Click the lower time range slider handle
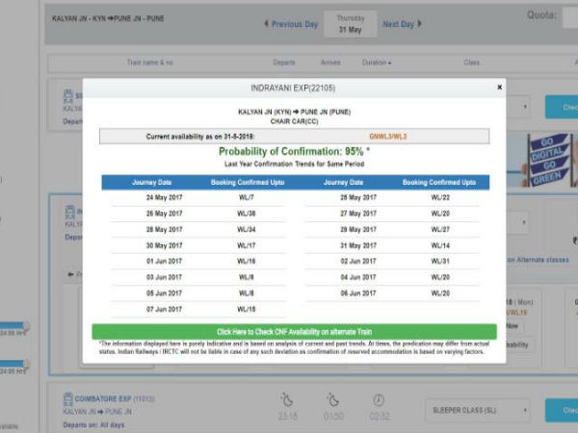This screenshot has height=433, width=578. point(26,364)
